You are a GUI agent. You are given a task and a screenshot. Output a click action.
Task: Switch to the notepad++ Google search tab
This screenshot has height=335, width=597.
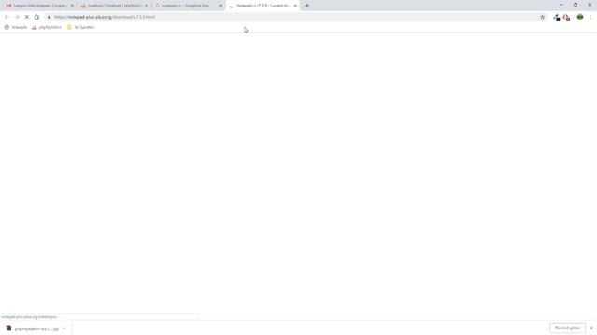point(187,6)
